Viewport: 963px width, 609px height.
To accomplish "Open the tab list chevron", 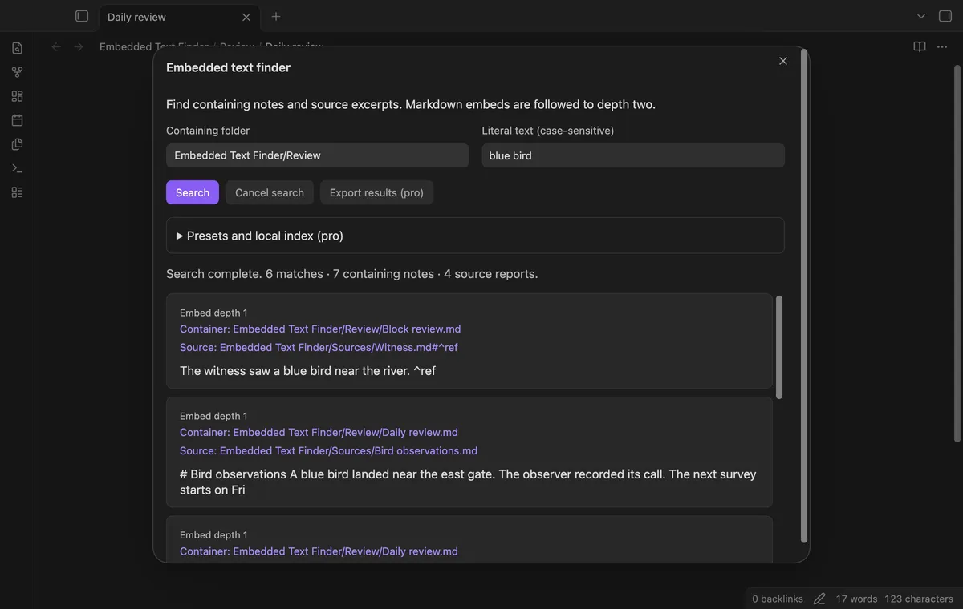I will [921, 16].
